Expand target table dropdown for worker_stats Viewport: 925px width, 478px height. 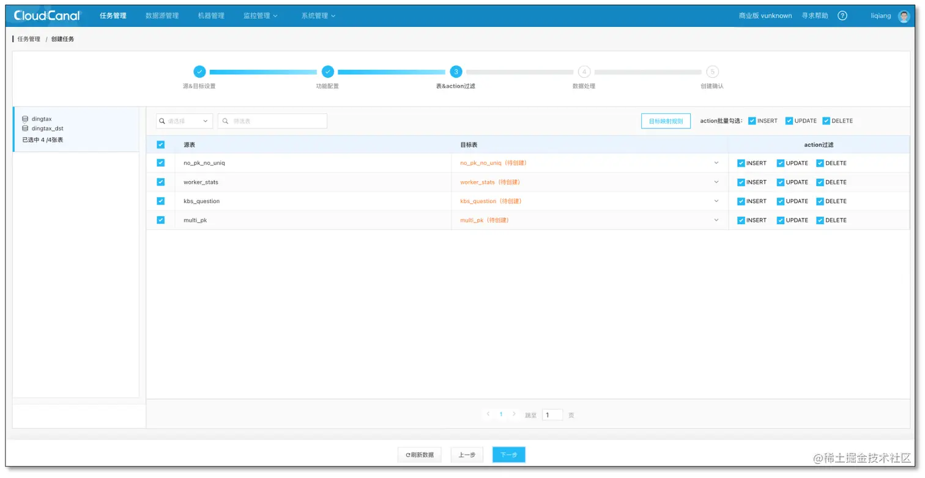[x=716, y=182]
